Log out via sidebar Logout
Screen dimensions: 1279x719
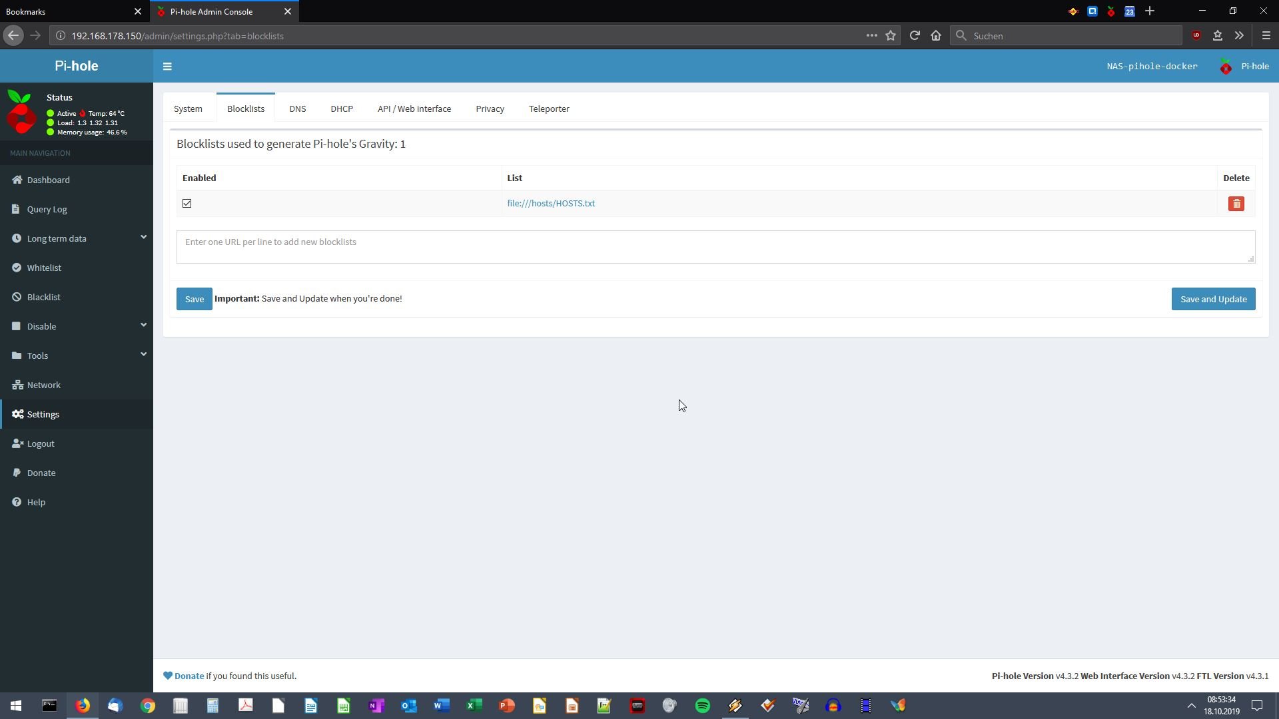tap(77, 443)
